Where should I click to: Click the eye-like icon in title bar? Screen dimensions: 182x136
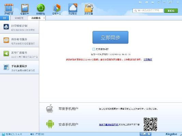tap(146, 2)
